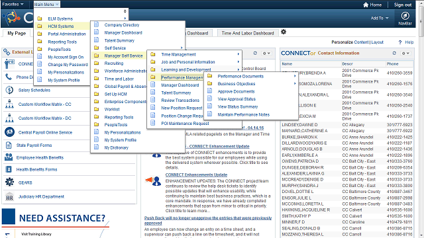
Task: Open the NavBar compass icon
Action: tap(405, 16)
